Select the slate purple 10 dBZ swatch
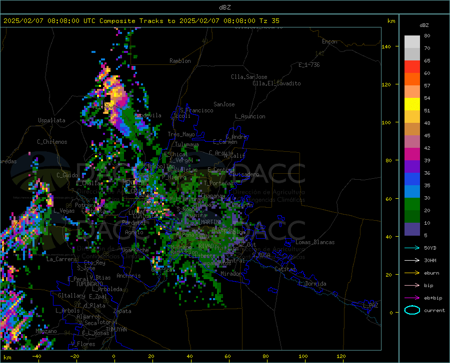 pyautogui.click(x=412, y=229)
